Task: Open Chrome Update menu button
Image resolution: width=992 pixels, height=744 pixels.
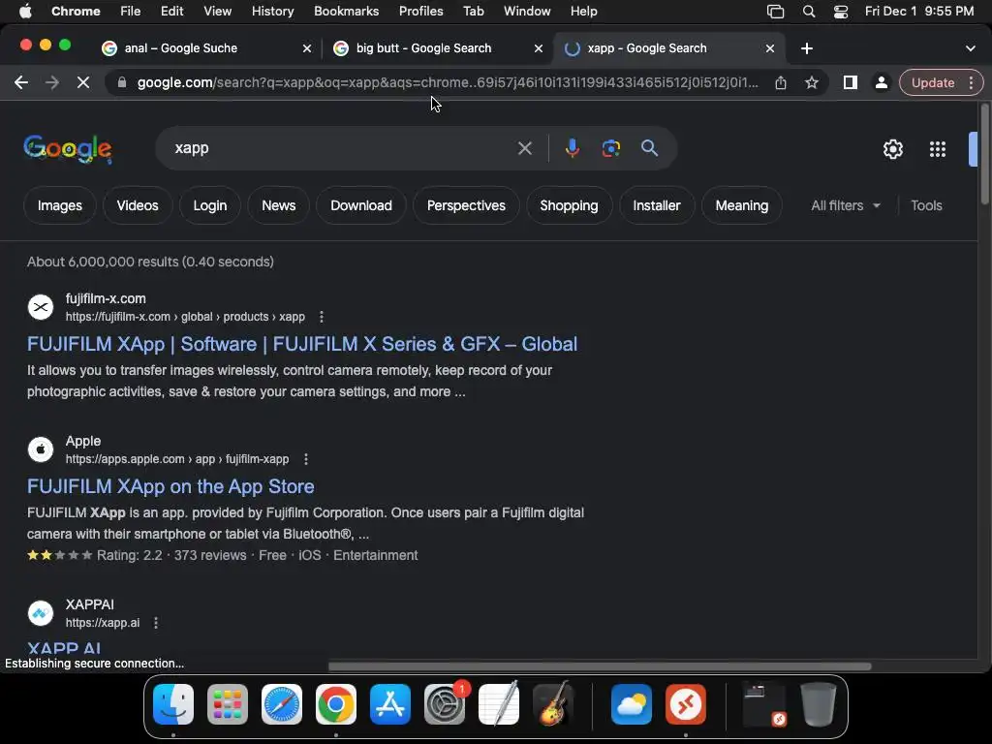Action: tap(941, 83)
